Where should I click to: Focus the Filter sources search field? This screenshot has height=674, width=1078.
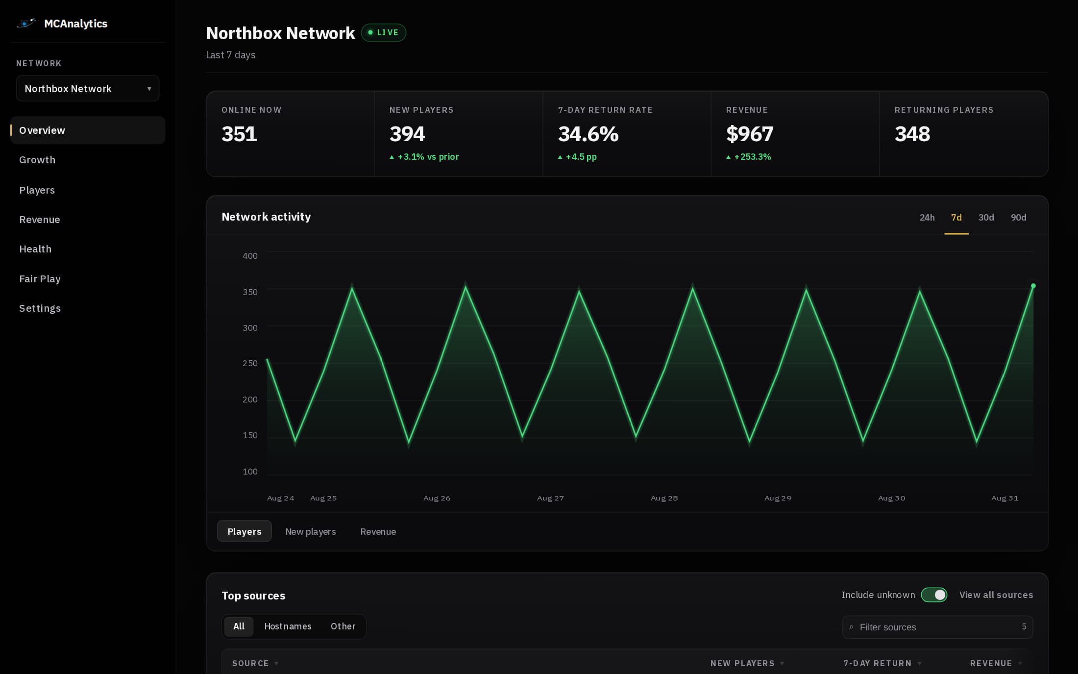938,627
